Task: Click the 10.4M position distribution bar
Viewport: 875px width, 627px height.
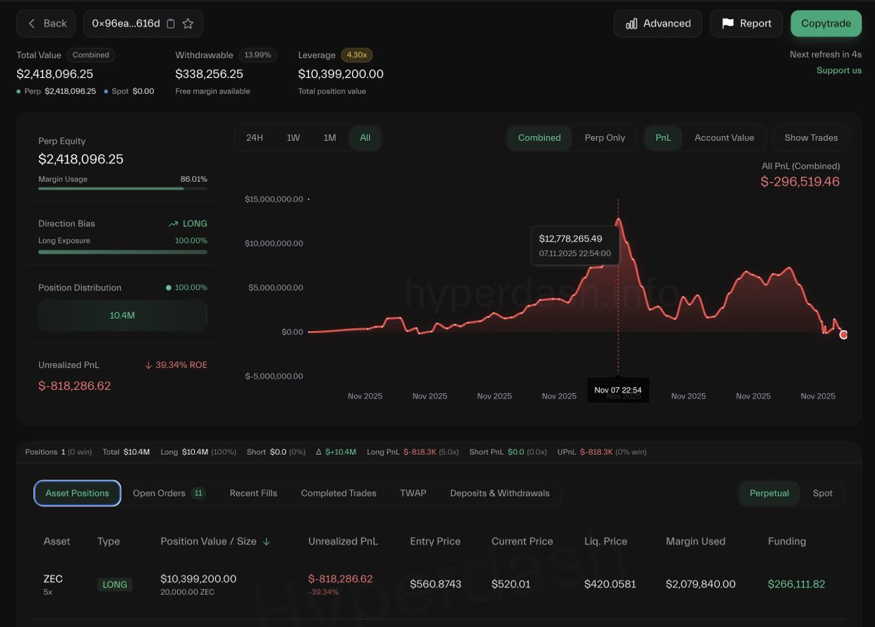Action: pyautogui.click(x=122, y=315)
